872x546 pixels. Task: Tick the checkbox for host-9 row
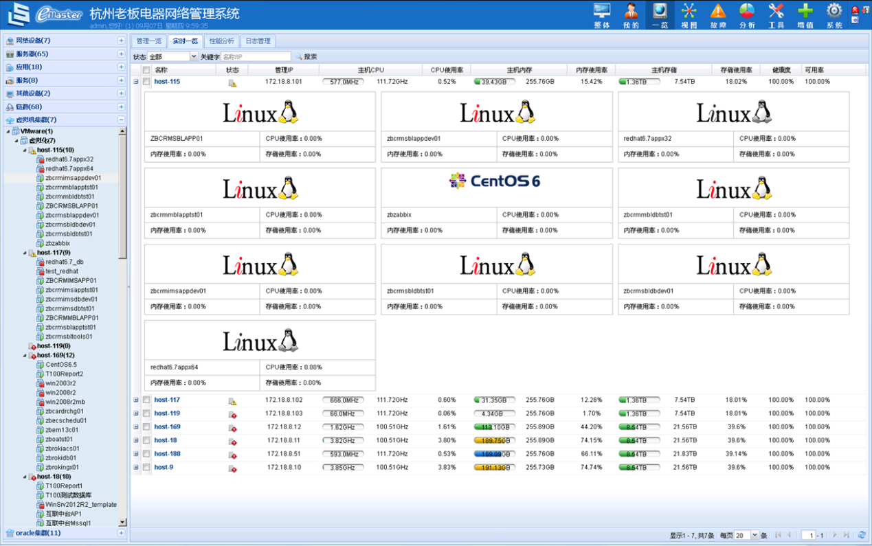(146, 468)
